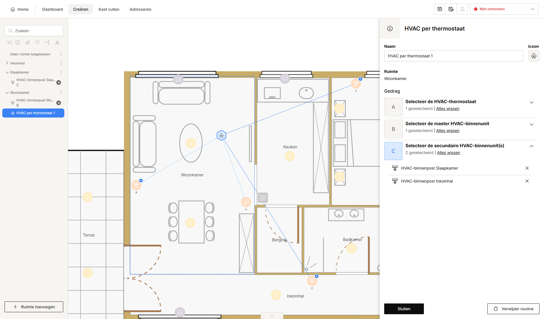Expand the master HVAC-binnenunit section
544x319 pixels.
tap(532, 124)
